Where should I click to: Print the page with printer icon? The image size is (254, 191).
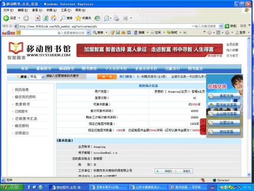coord(116,18)
